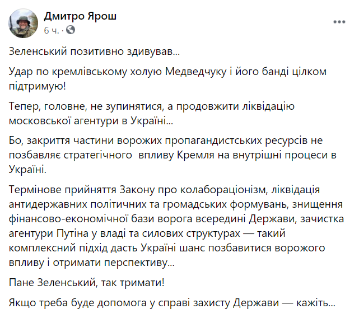The width and height of the screenshot is (359, 318).
Task: Click the '6 ч.' post timestamp
Action: (x=52, y=30)
